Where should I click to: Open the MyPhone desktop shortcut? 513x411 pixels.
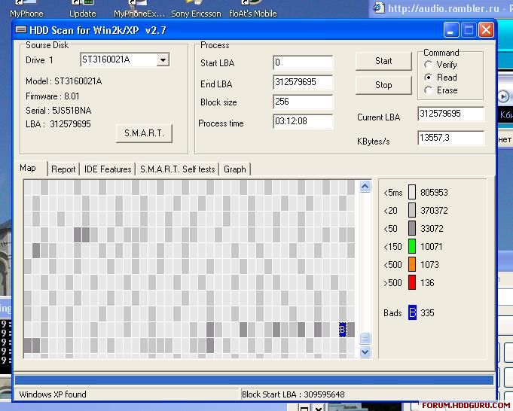[26, 10]
